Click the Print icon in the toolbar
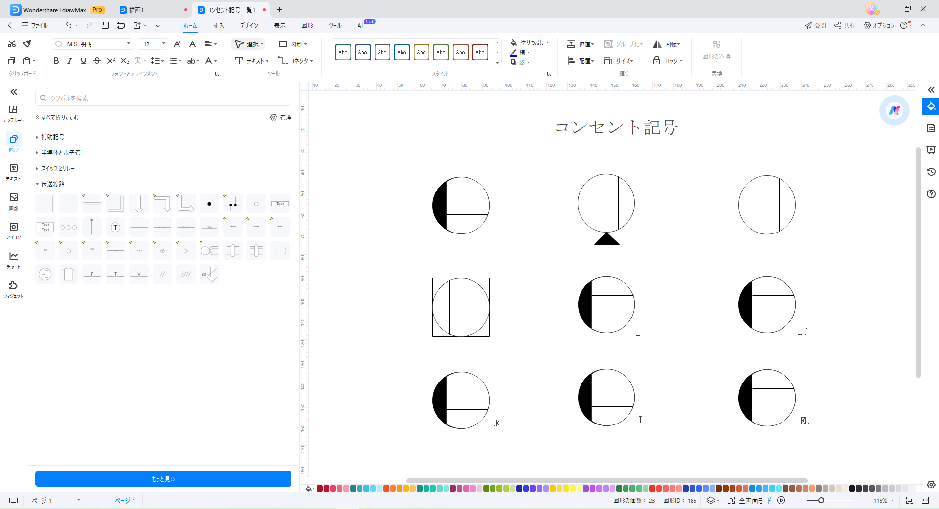 coord(121,25)
